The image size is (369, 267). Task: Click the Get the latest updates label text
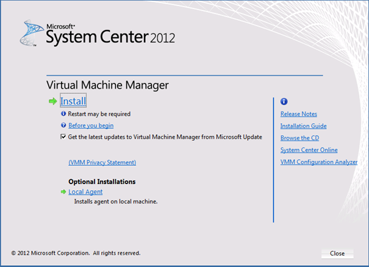tap(165, 137)
